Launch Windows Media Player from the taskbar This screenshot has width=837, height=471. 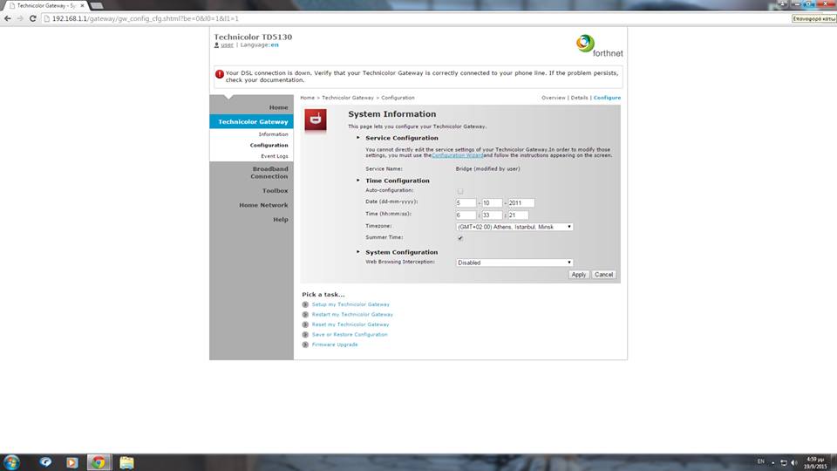pyautogui.click(x=71, y=462)
